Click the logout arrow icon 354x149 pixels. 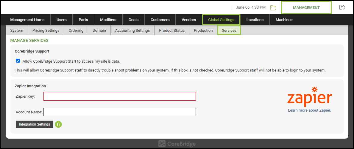(x=342, y=7)
